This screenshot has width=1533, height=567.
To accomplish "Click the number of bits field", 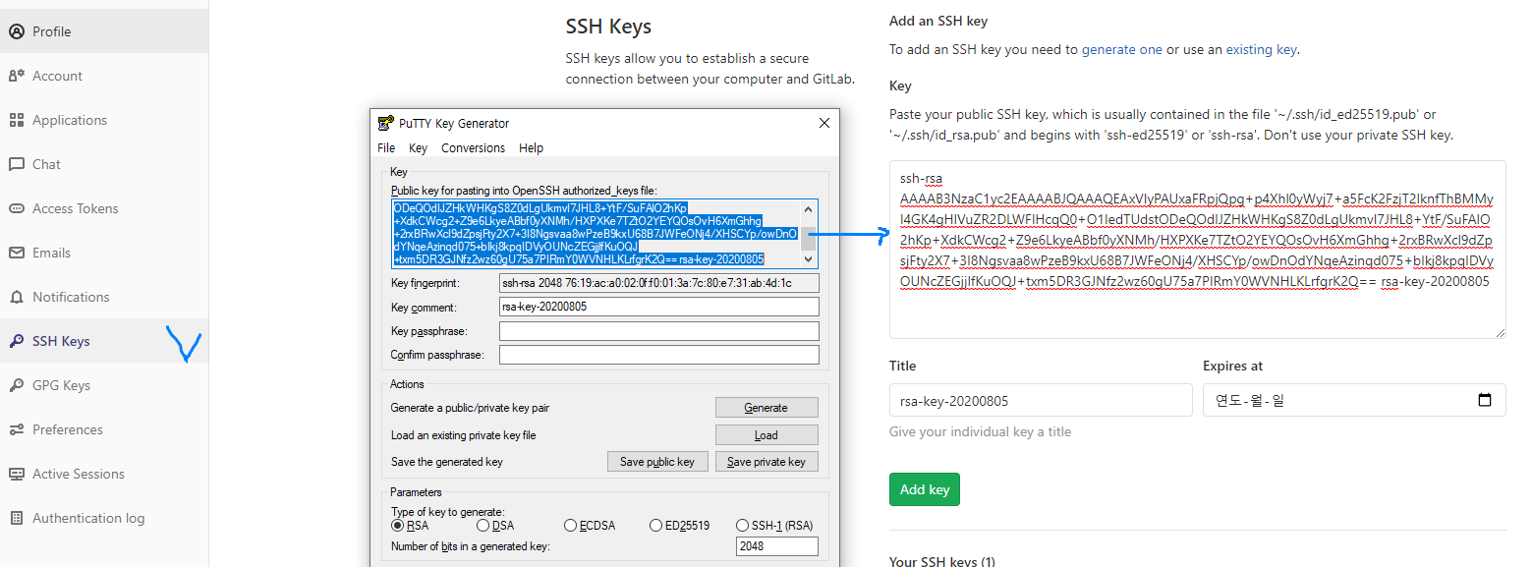I will tap(777, 546).
